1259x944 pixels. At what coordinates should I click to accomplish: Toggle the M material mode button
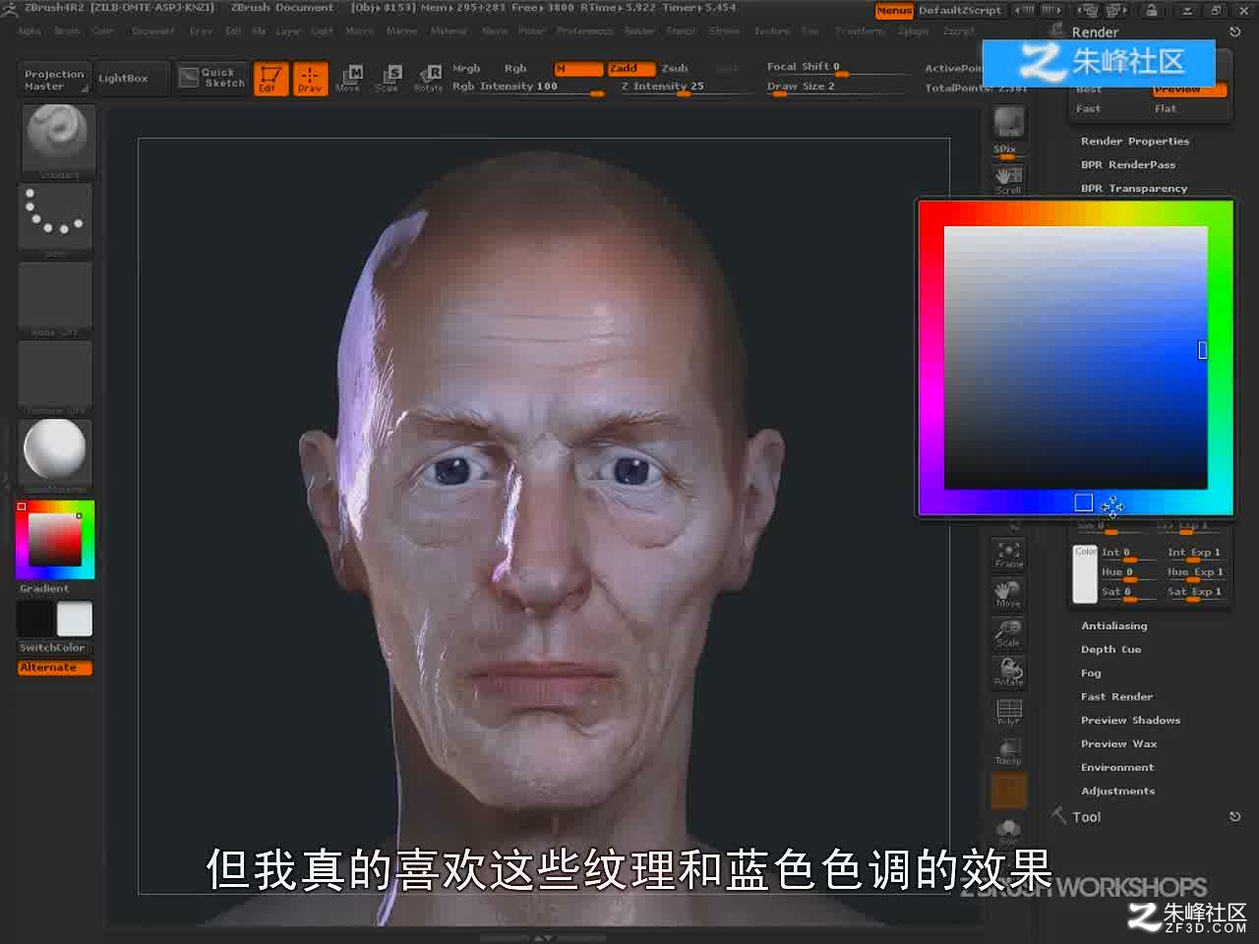pos(578,69)
